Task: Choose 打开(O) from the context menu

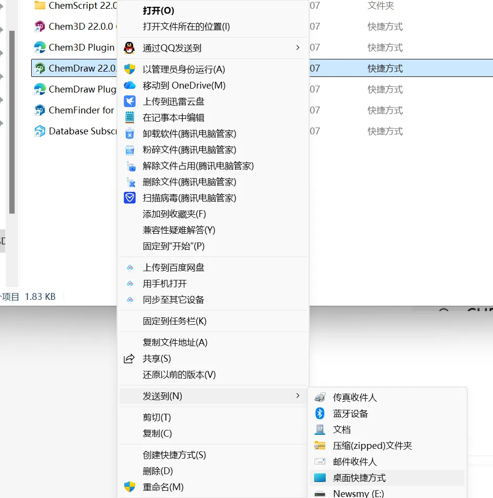Action: [x=158, y=11]
